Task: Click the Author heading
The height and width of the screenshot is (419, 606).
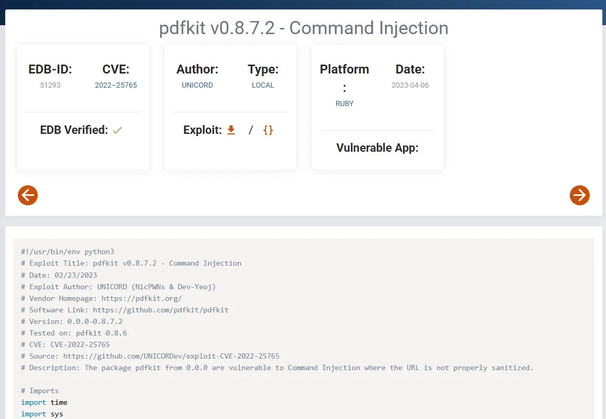Action: tap(197, 69)
